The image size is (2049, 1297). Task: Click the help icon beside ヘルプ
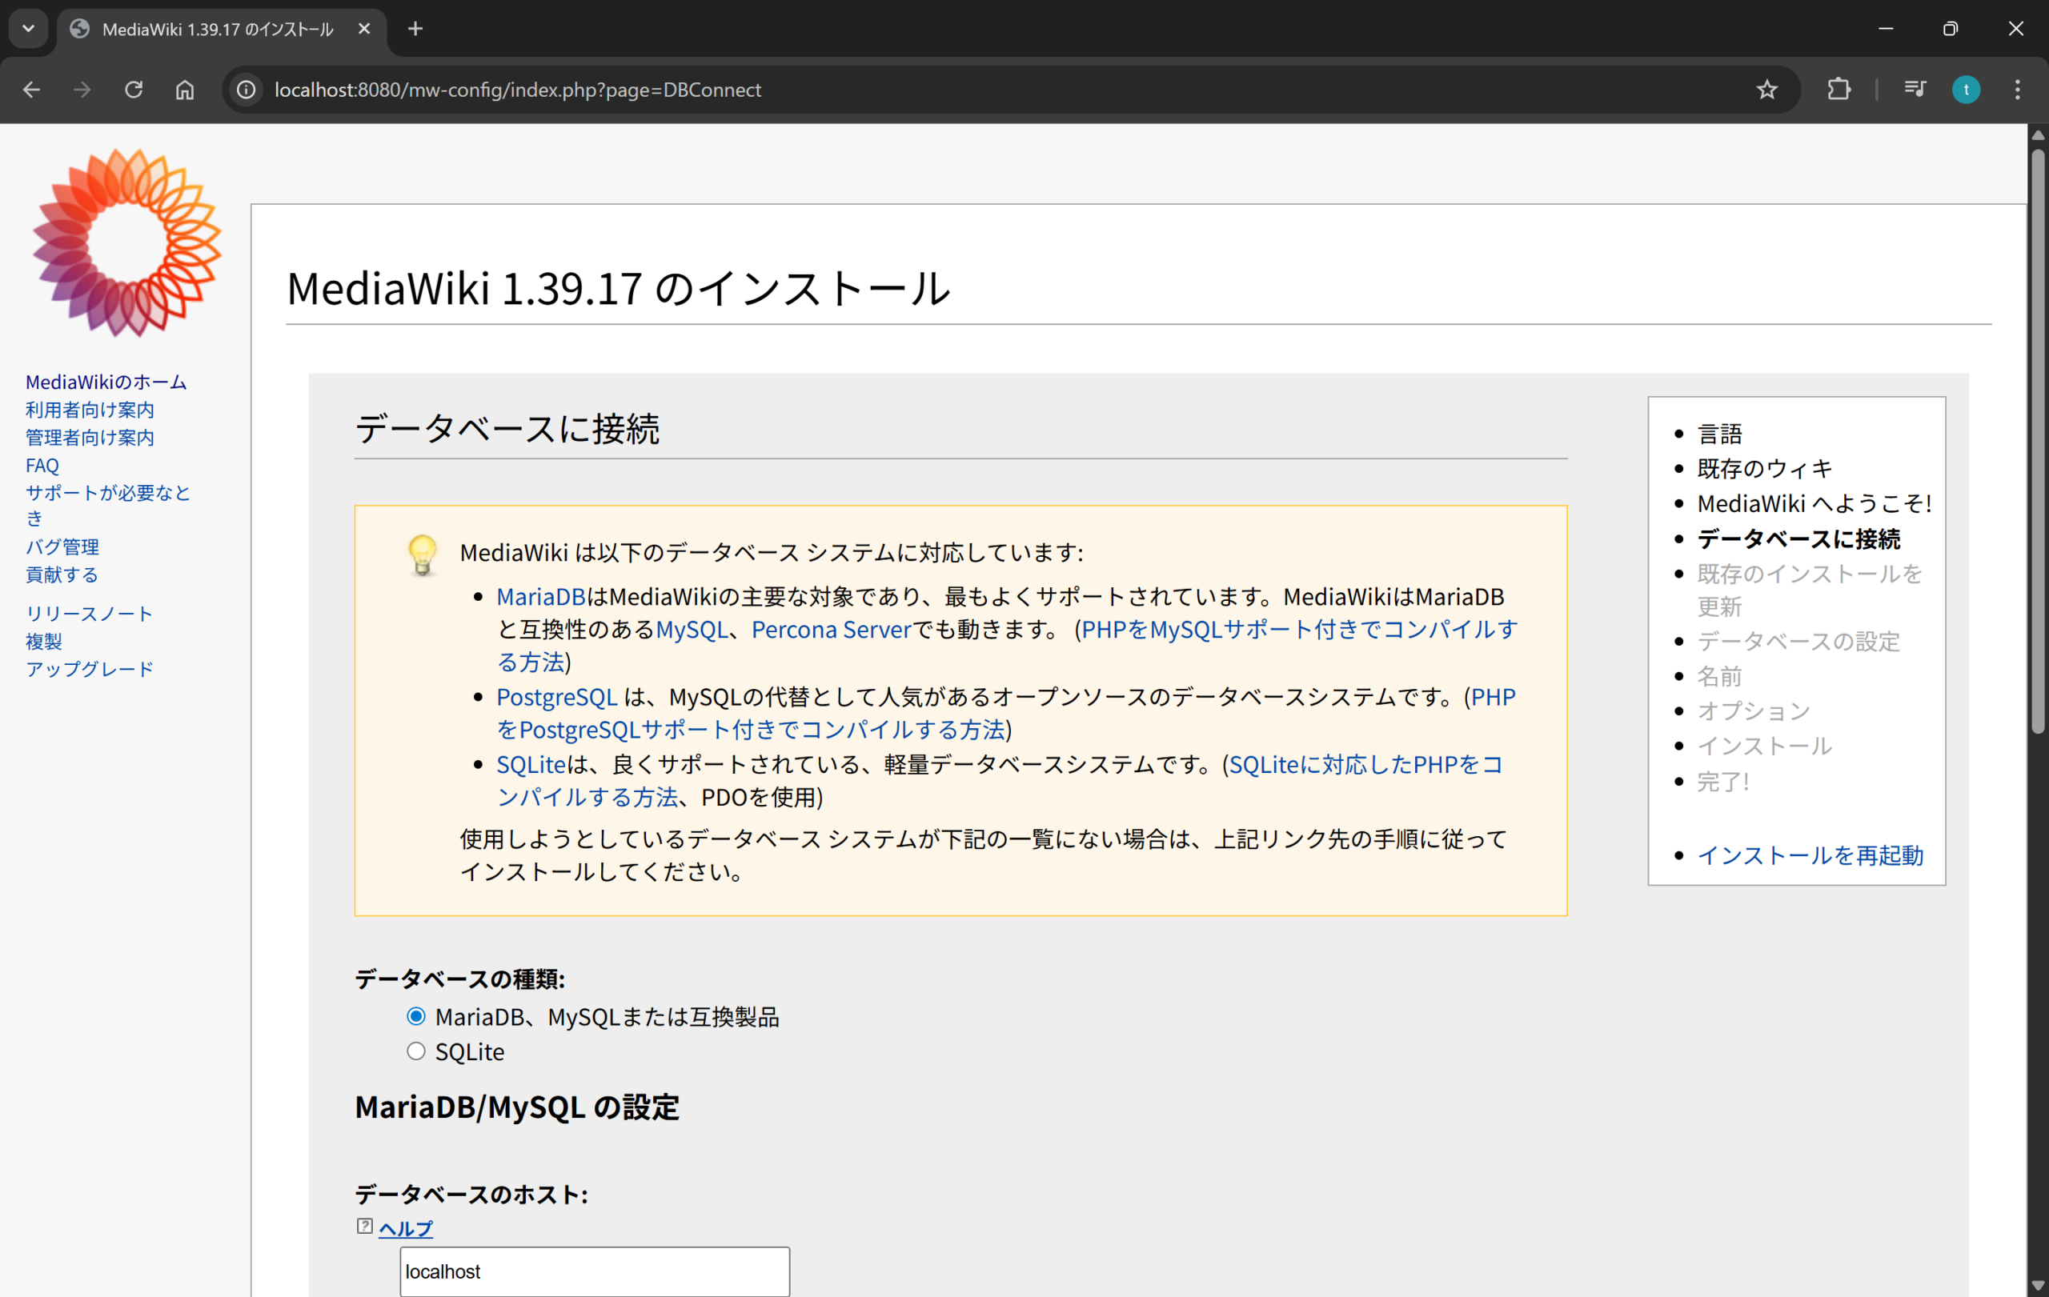pos(364,1227)
